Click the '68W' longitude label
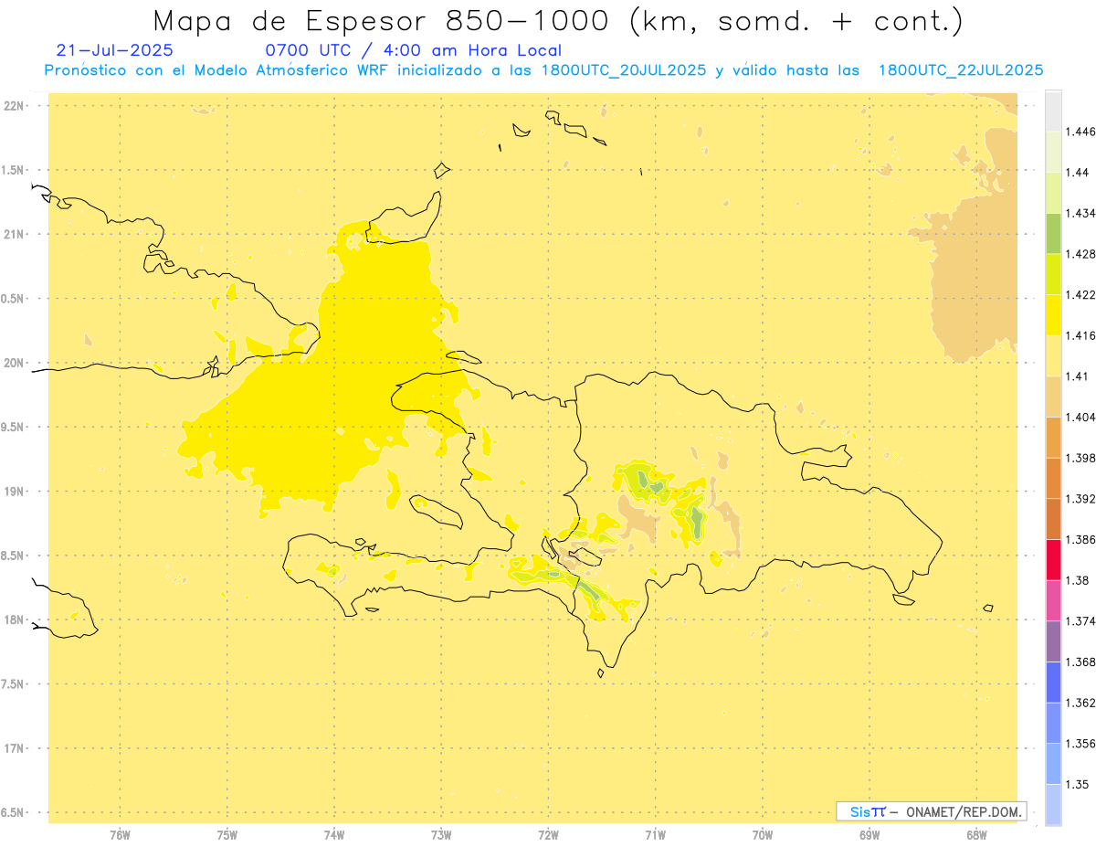 pos(976,834)
